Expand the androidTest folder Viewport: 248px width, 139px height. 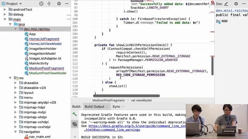(x=5, y=9)
